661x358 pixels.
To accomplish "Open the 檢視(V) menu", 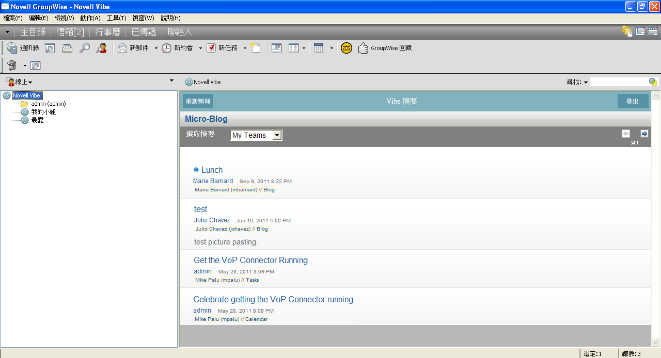I will (x=65, y=18).
